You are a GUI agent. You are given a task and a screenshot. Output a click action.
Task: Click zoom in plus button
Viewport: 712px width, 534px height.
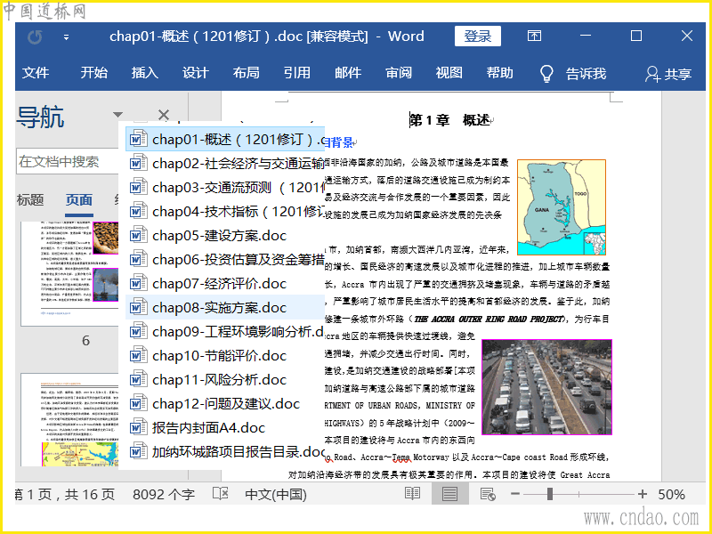click(642, 494)
